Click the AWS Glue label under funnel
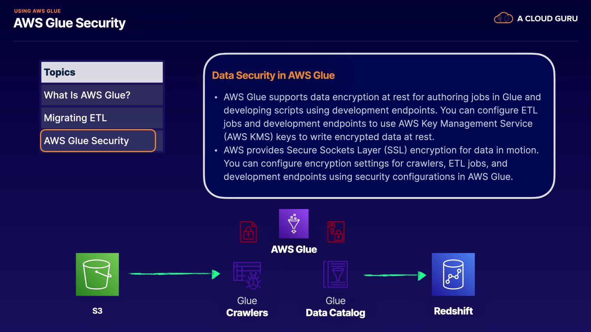This screenshot has height=332, width=591. pos(294,249)
